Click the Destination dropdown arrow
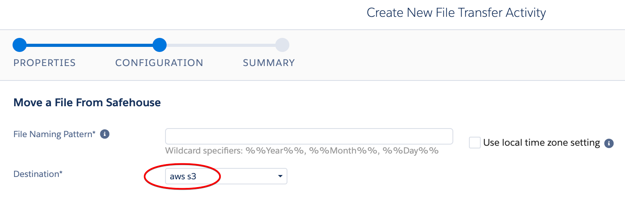The image size is (625, 200). (280, 176)
